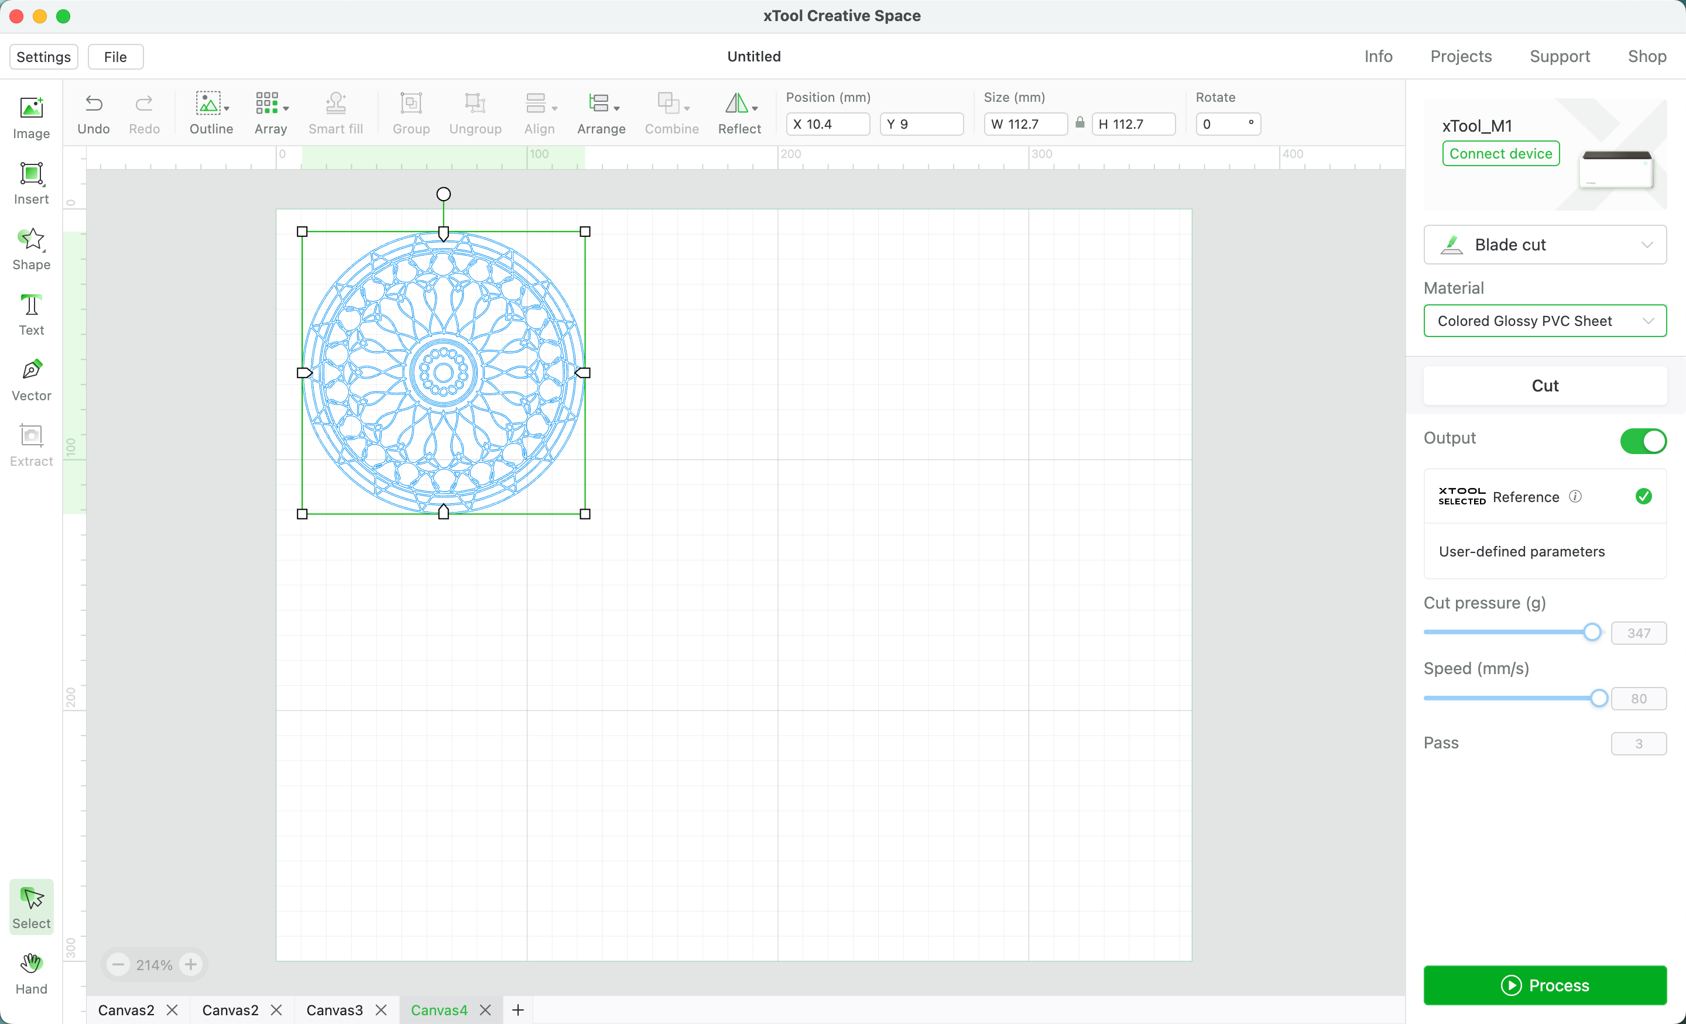The width and height of the screenshot is (1686, 1024).
Task: Open the Projects page
Action: (x=1461, y=56)
